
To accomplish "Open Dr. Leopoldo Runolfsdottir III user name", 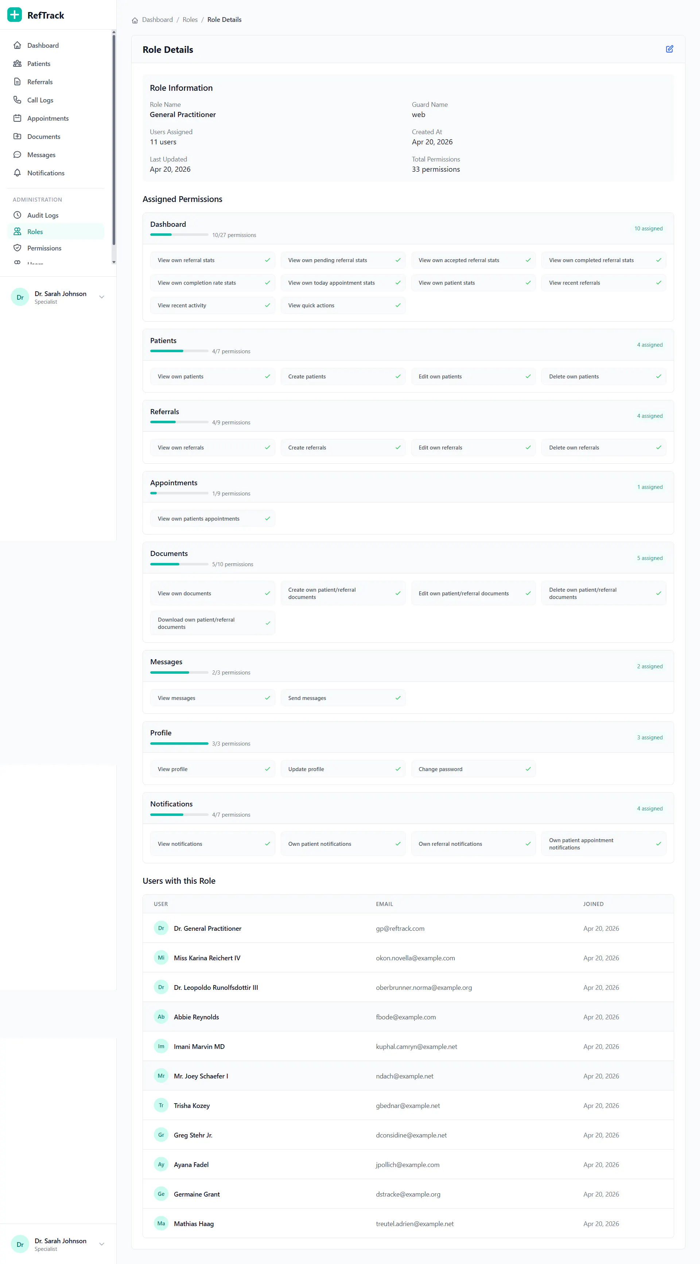I will click(x=216, y=987).
